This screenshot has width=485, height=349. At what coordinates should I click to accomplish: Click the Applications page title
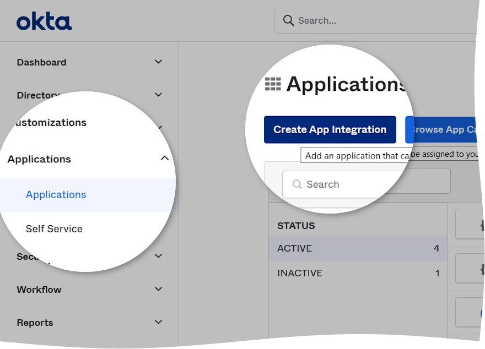tap(347, 84)
